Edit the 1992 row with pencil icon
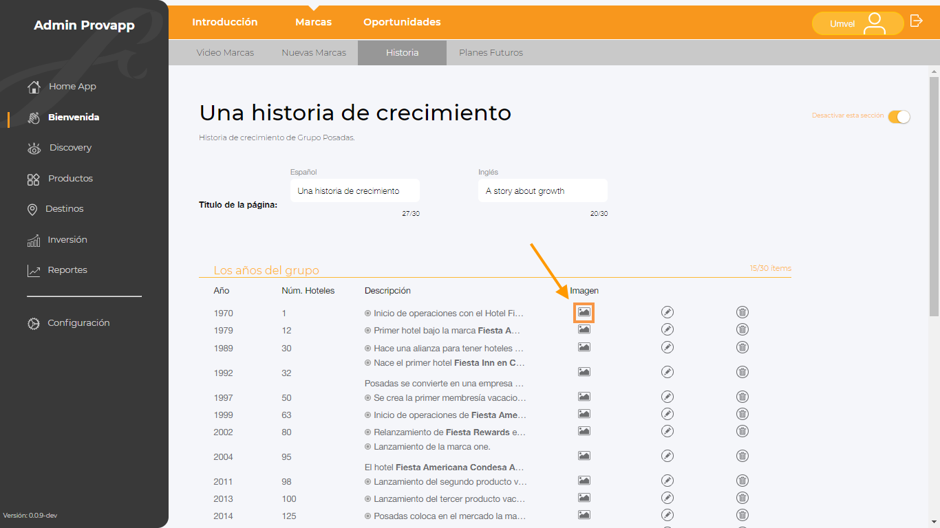The height and width of the screenshot is (528, 940). [667, 372]
